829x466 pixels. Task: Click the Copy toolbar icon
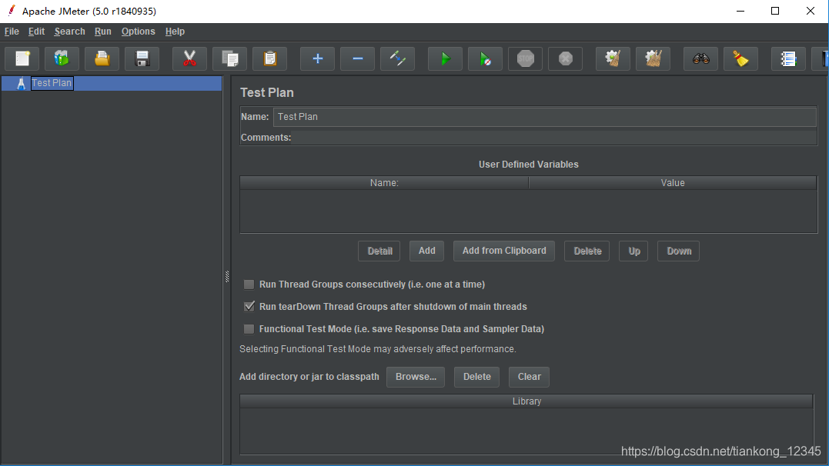[x=230, y=58]
